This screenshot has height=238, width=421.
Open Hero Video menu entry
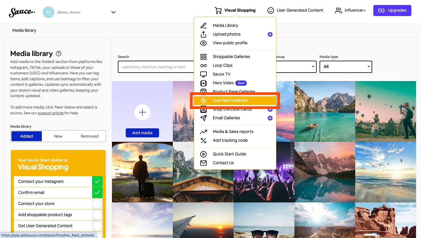(x=223, y=83)
